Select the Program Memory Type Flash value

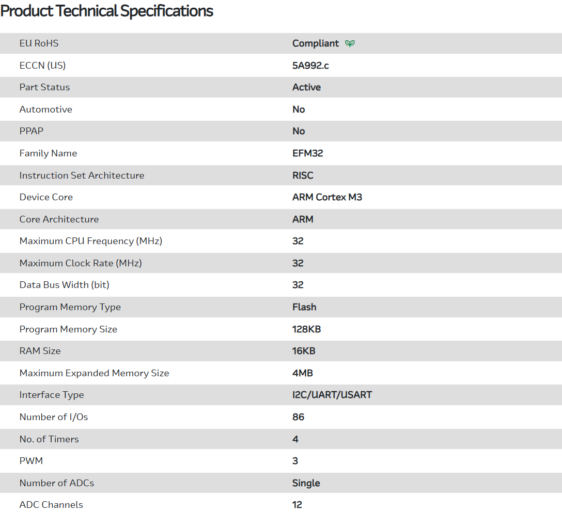pyautogui.click(x=304, y=307)
